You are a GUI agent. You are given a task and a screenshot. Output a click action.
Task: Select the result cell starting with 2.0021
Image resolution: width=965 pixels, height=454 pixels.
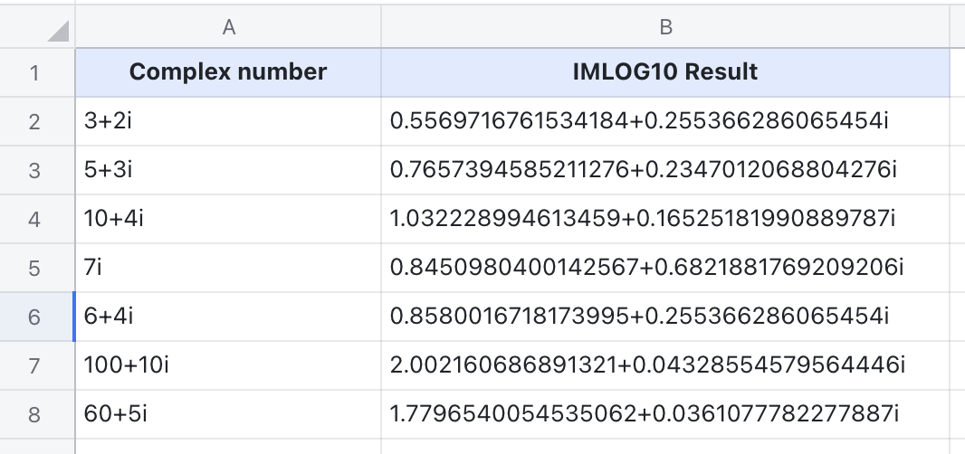665,365
